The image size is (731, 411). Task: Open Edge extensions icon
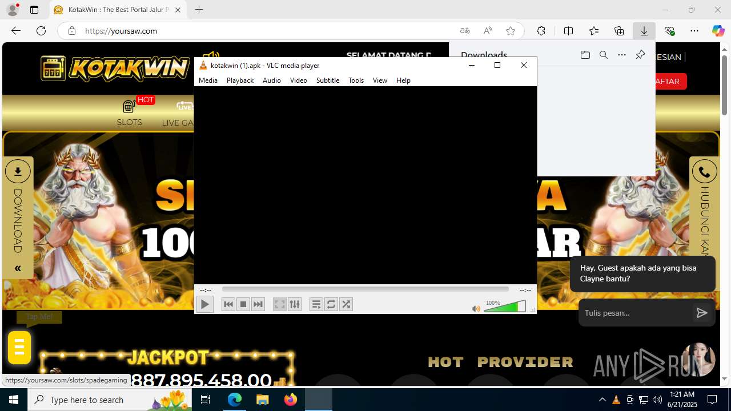click(x=541, y=31)
